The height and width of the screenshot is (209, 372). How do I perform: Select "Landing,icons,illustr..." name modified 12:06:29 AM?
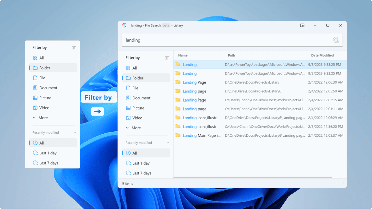(x=201, y=118)
